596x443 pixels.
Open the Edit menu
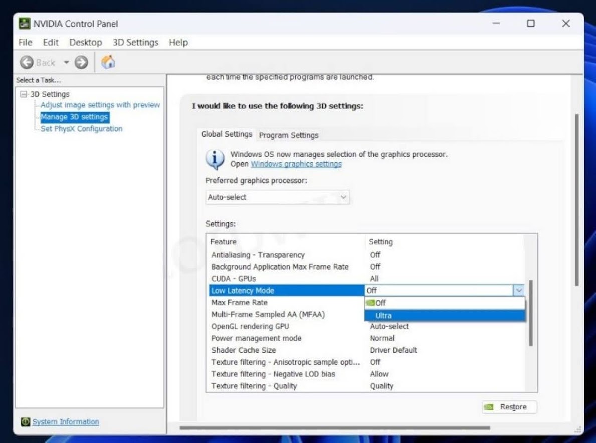51,42
